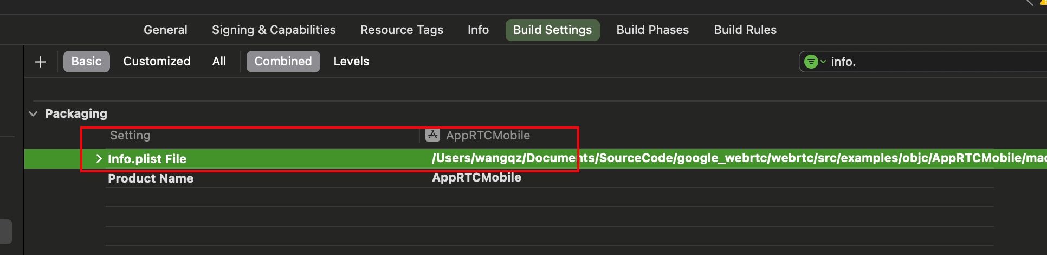Click the AppRTCMobile target app icon
The height and width of the screenshot is (255, 1047).
[x=432, y=135]
